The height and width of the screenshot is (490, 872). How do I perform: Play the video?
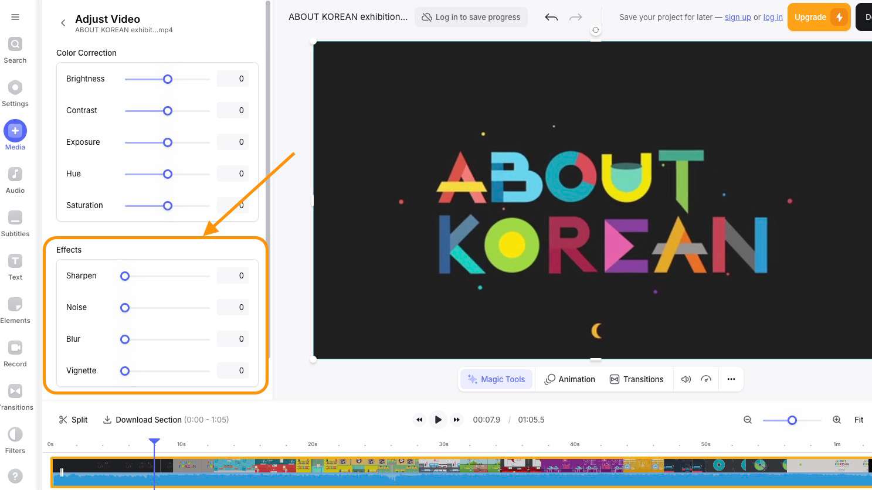click(x=438, y=420)
